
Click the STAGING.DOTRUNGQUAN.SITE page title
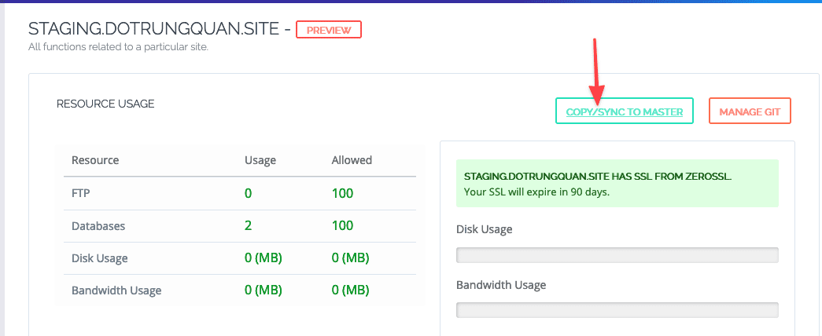[x=153, y=30]
